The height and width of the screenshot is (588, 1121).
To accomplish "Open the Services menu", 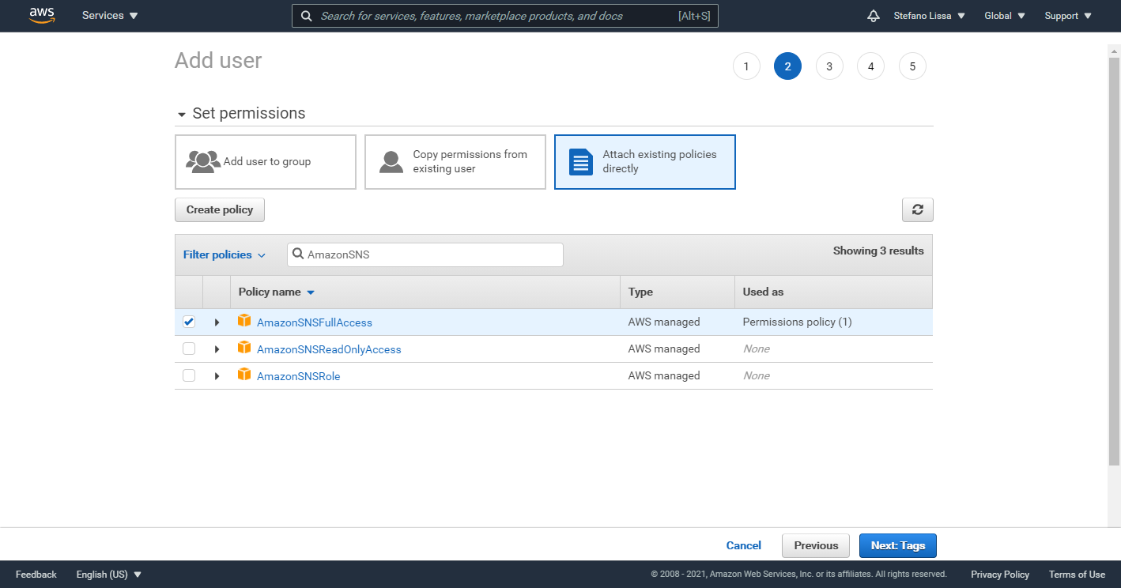I will click(110, 16).
